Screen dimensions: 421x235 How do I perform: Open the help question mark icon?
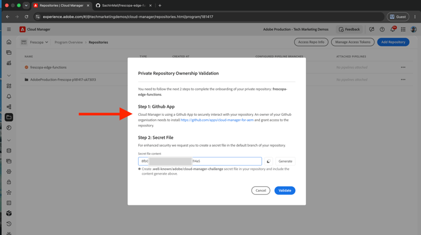coord(382,29)
